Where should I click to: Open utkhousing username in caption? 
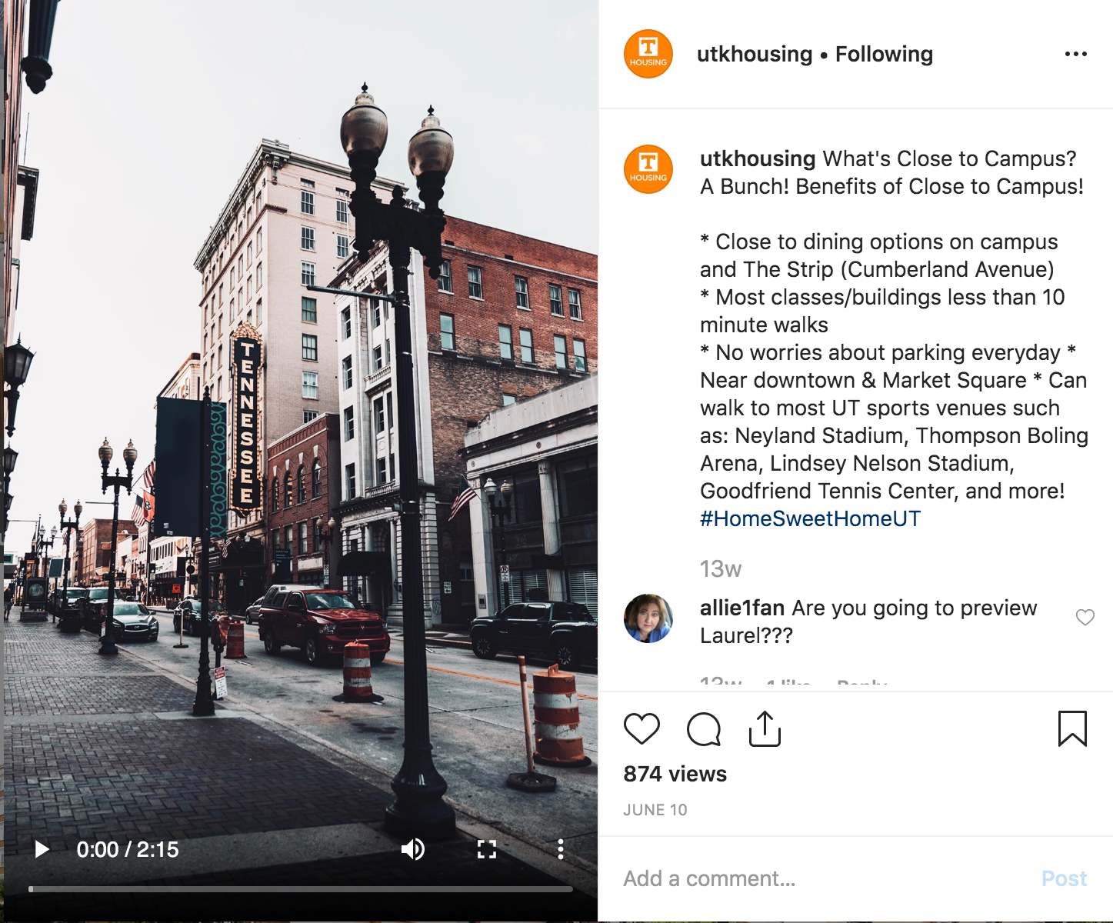coord(758,158)
